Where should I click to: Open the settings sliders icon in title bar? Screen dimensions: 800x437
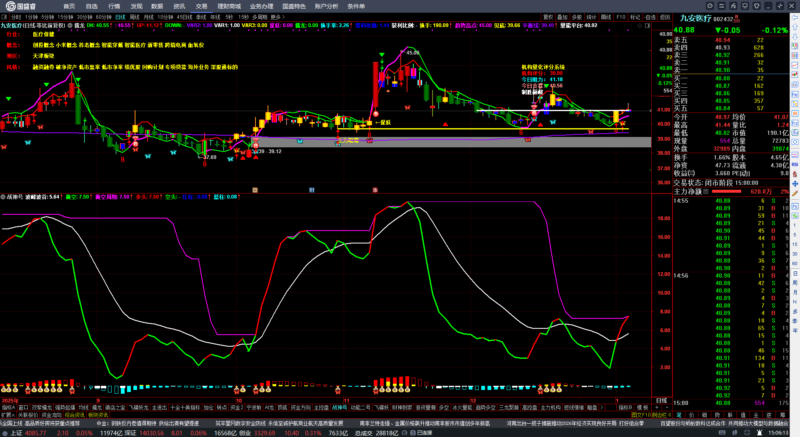click(722, 6)
